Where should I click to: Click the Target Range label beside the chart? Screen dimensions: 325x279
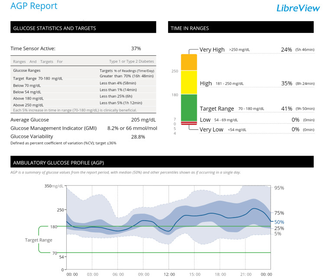coord(39,240)
